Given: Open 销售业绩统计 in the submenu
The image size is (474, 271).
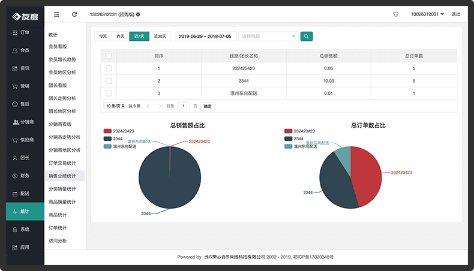Looking at the screenshot, I should pyautogui.click(x=65, y=176).
